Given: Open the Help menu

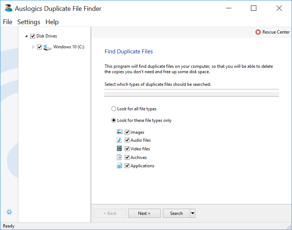Looking at the screenshot, I should click(x=52, y=22).
